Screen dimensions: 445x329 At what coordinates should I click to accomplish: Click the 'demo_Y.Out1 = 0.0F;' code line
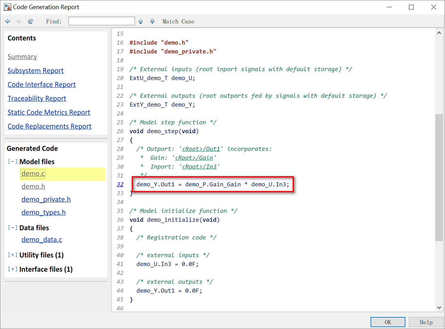(x=169, y=291)
